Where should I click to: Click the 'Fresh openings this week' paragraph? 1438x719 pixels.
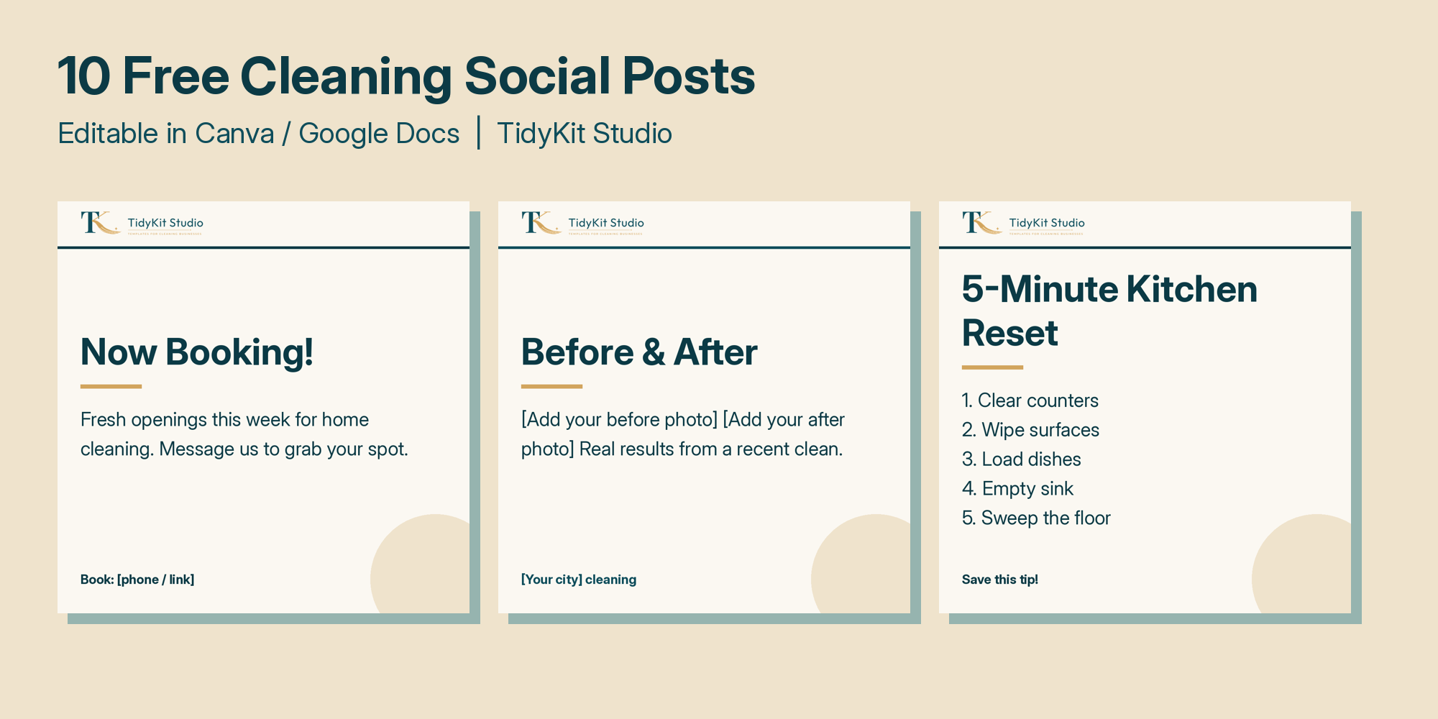[x=244, y=434]
